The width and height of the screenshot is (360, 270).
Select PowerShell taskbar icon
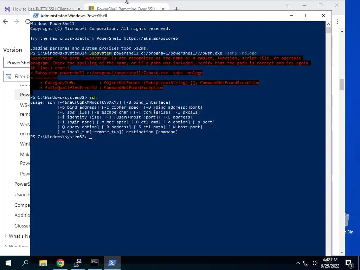pyautogui.click(x=112, y=263)
